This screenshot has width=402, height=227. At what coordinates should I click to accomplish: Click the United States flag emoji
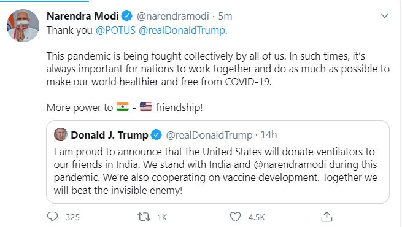[146, 107]
